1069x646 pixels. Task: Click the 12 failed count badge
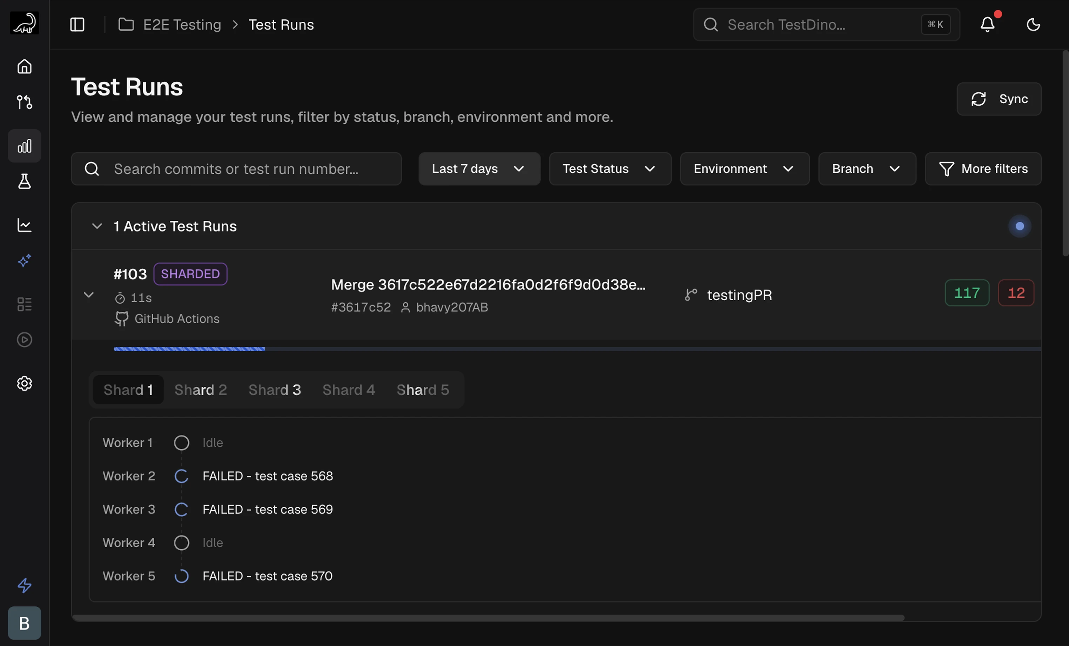pyautogui.click(x=1016, y=293)
